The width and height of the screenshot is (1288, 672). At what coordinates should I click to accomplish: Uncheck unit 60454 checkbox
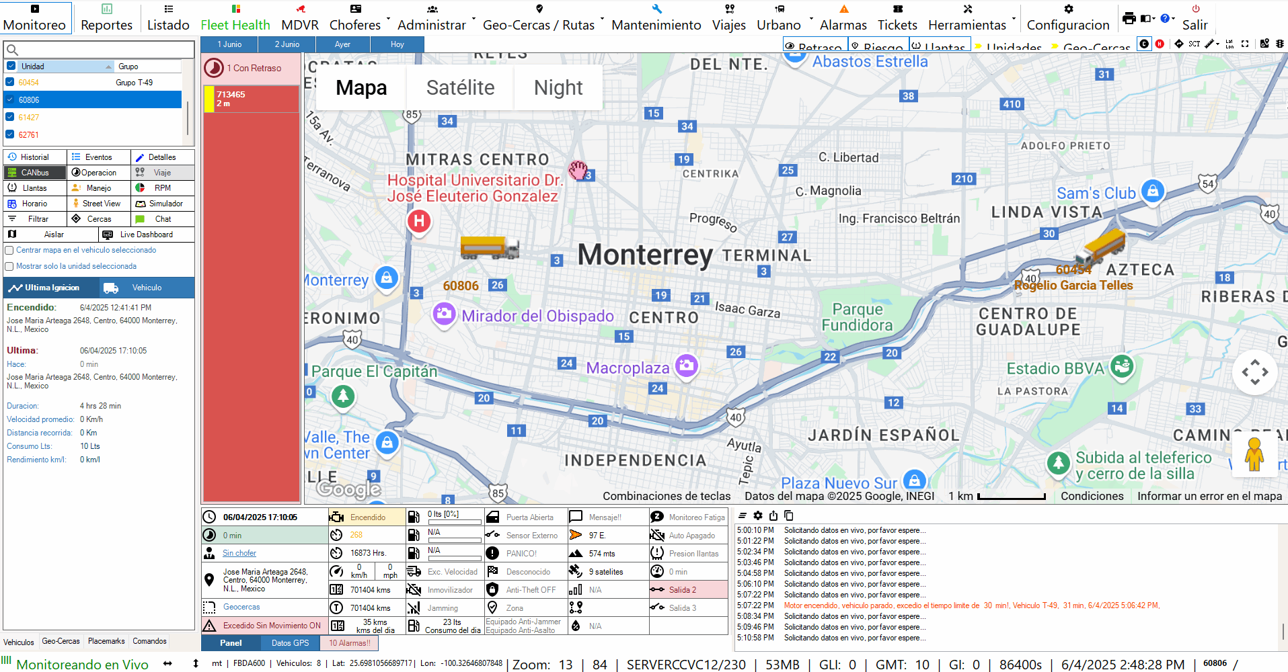[x=9, y=82]
